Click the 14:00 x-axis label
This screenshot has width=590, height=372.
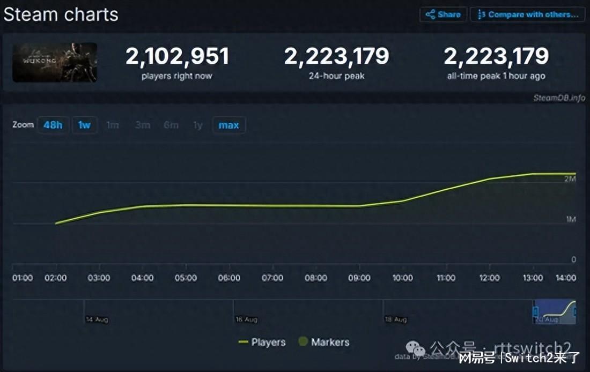point(566,278)
